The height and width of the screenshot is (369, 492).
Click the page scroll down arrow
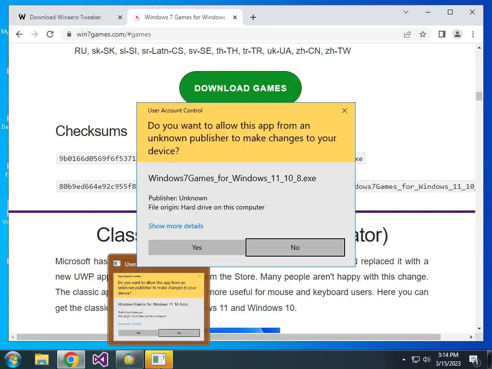[479, 329]
